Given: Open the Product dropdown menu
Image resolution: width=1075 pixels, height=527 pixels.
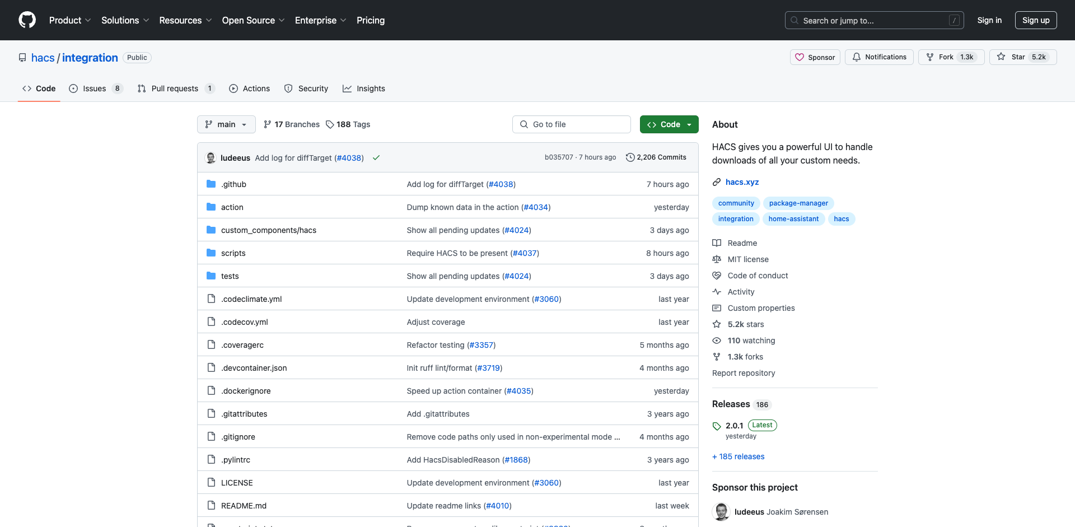Looking at the screenshot, I should tap(70, 20).
